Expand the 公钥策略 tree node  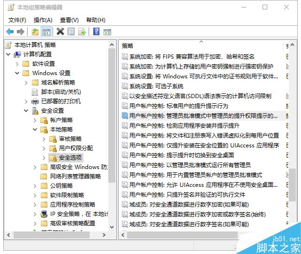pyautogui.click(x=35, y=186)
